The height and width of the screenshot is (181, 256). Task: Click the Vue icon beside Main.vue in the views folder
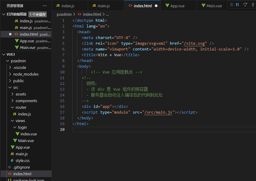click(x=15, y=141)
